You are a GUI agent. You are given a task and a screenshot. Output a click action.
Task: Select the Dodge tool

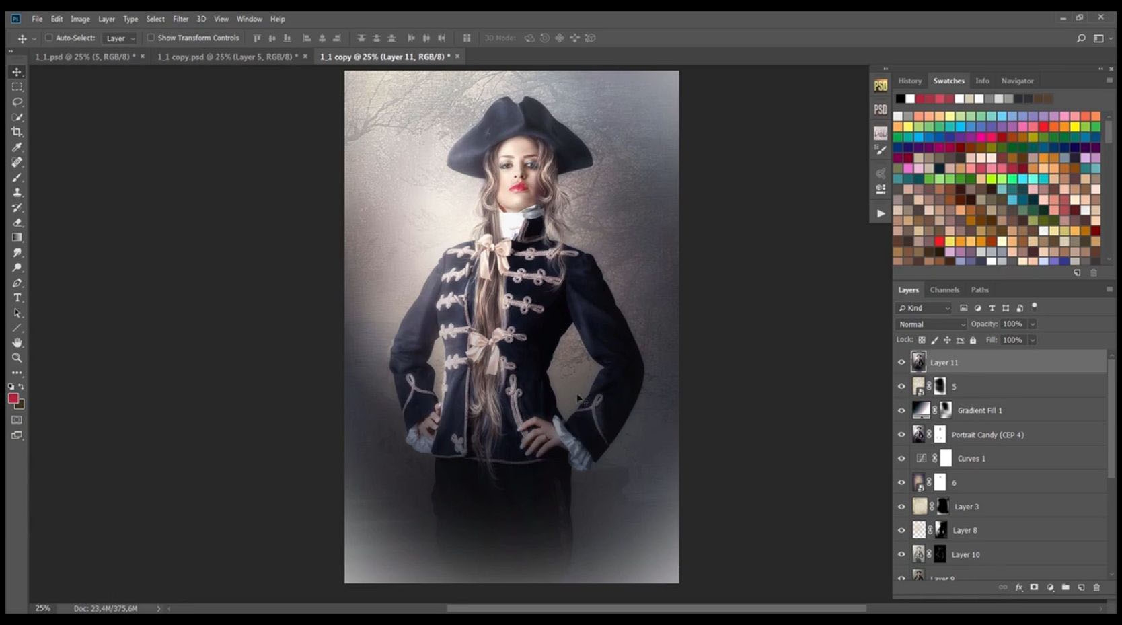17,268
